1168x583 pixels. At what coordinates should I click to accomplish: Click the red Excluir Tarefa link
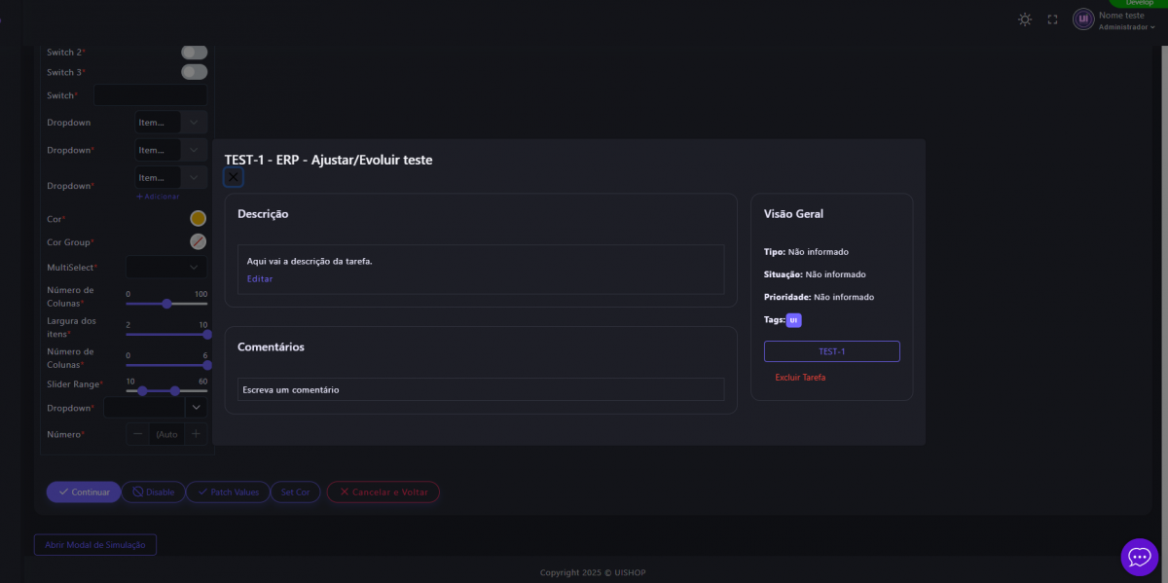pyautogui.click(x=800, y=378)
